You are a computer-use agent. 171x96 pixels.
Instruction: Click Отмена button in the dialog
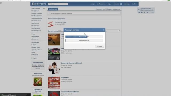tap(100, 46)
